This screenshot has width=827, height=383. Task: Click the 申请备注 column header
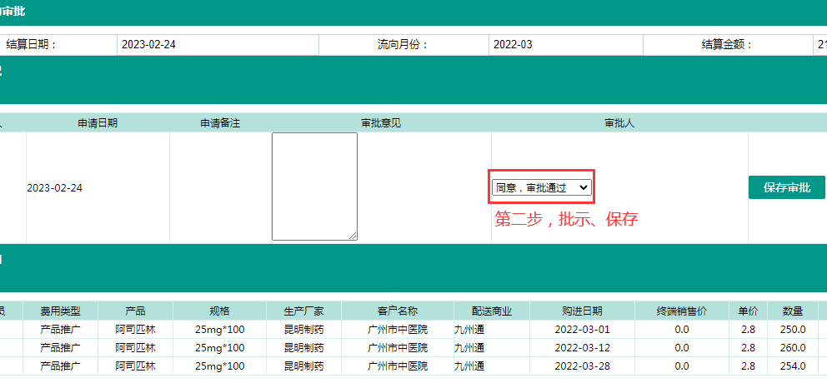[x=220, y=122]
